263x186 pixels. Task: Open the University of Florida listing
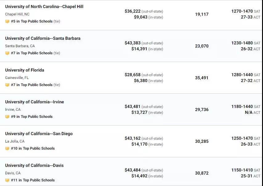[x=24, y=70]
